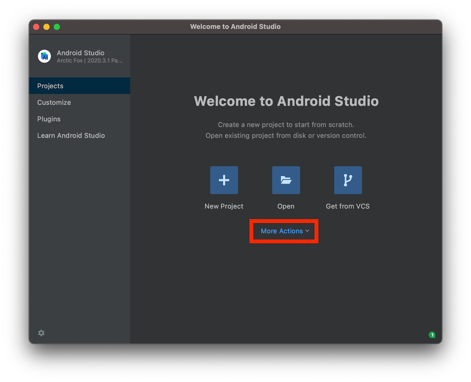This screenshot has width=471, height=382.
Task: Click the New Project label
Action: pos(224,206)
